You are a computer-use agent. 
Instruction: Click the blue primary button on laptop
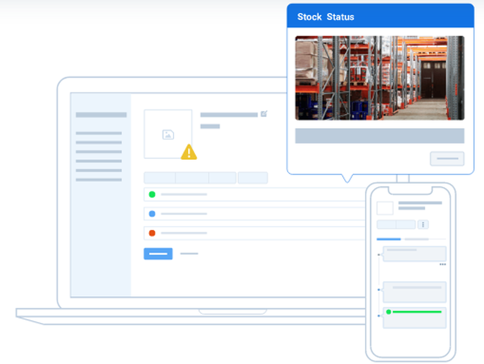[x=158, y=254]
